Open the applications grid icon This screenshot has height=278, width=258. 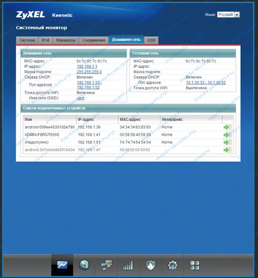tap(194, 265)
